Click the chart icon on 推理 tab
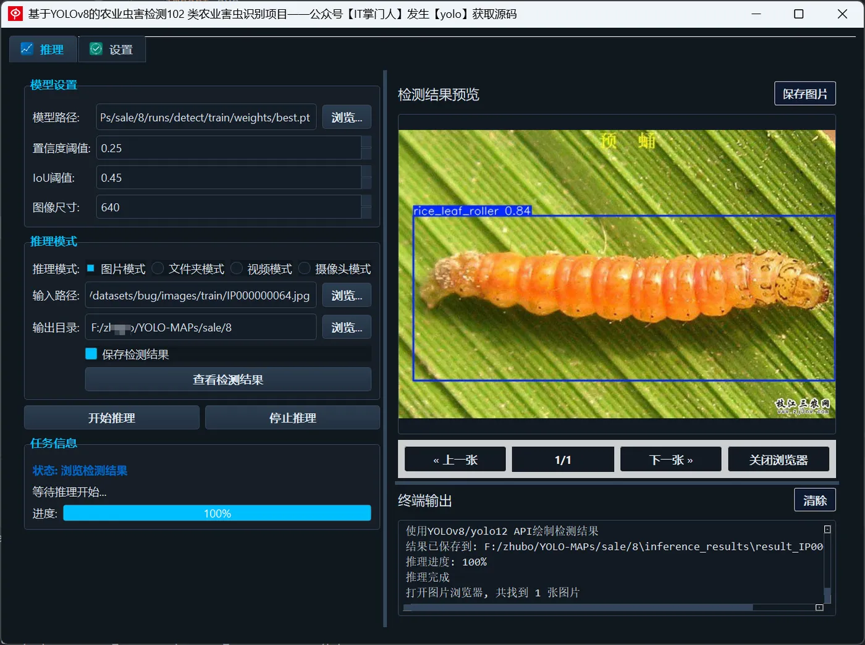Screen dimensions: 865x645 [x=27, y=49]
